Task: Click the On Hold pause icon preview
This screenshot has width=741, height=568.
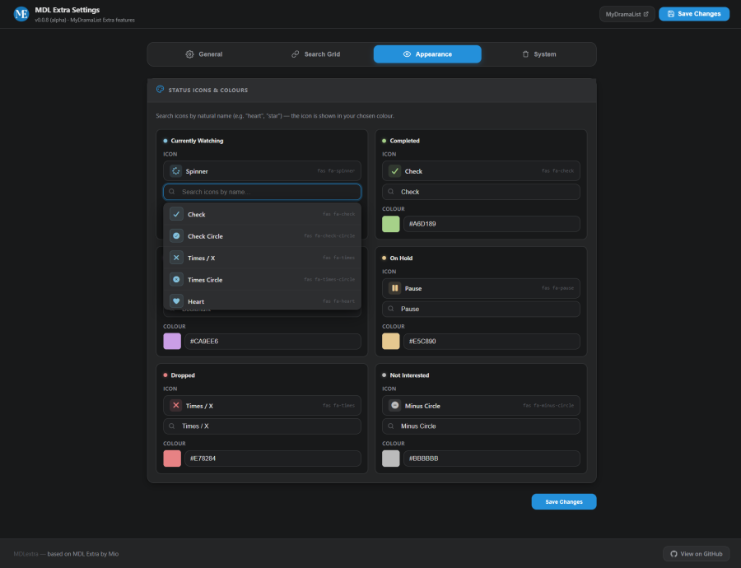Action: coord(395,288)
